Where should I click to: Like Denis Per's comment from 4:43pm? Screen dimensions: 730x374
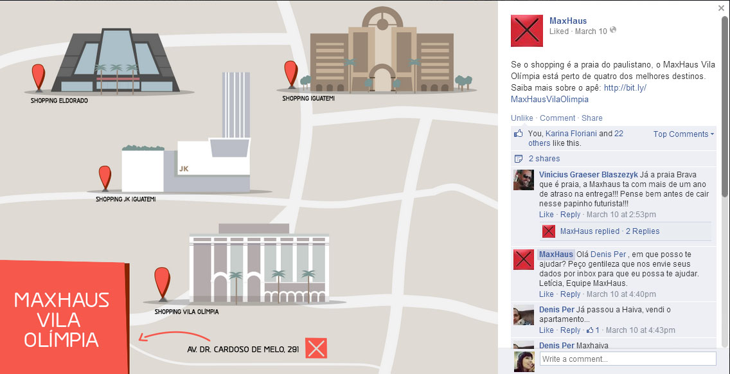pos(546,330)
